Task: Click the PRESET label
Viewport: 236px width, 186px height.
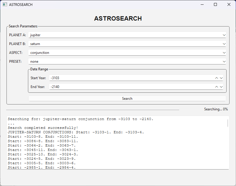Action: (x=15, y=62)
